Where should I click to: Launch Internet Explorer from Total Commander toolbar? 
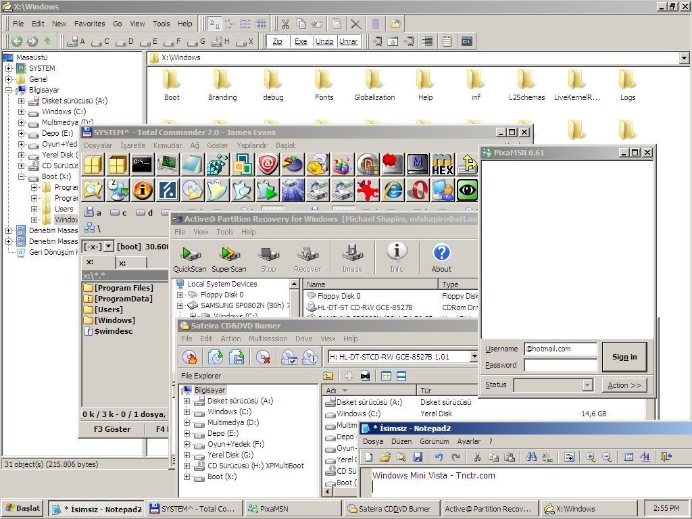click(x=393, y=190)
